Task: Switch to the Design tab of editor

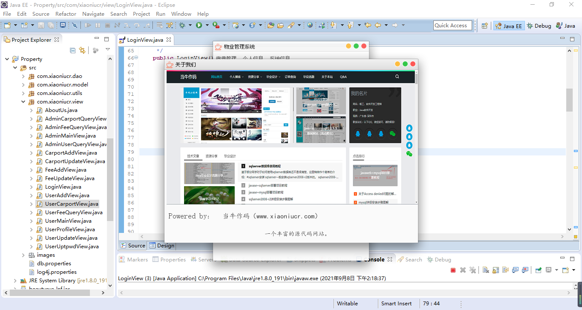Action: tap(161, 245)
